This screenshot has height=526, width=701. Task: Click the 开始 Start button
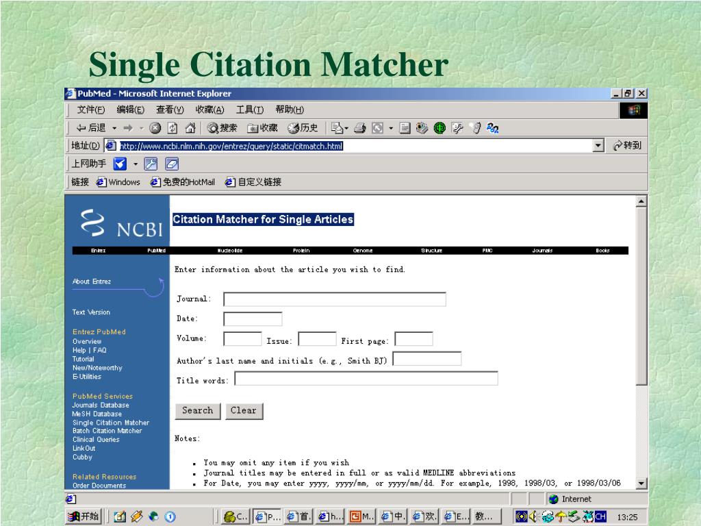(84, 516)
